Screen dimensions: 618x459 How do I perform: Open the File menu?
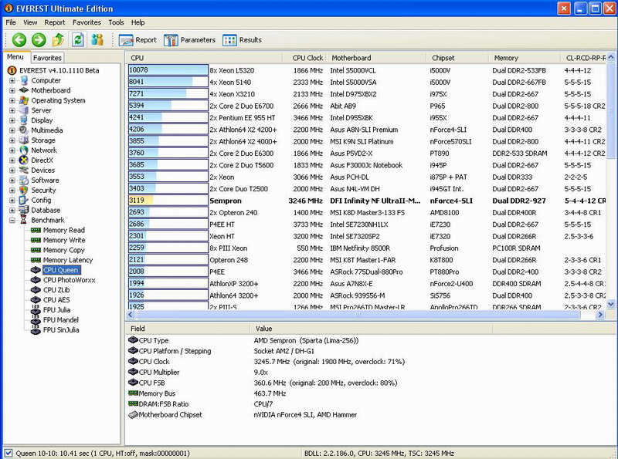click(11, 22)
